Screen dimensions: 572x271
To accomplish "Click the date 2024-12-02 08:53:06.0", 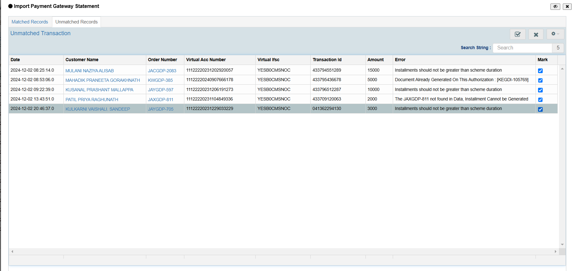I will tap(32, 80).
